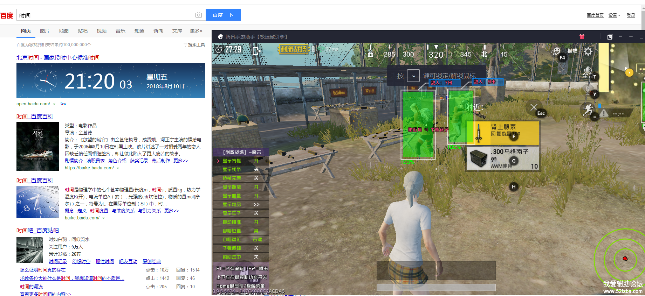Screen dimensions: 645x296
Task: Open the 视频 search tab
Action: (x=102, y=31)
